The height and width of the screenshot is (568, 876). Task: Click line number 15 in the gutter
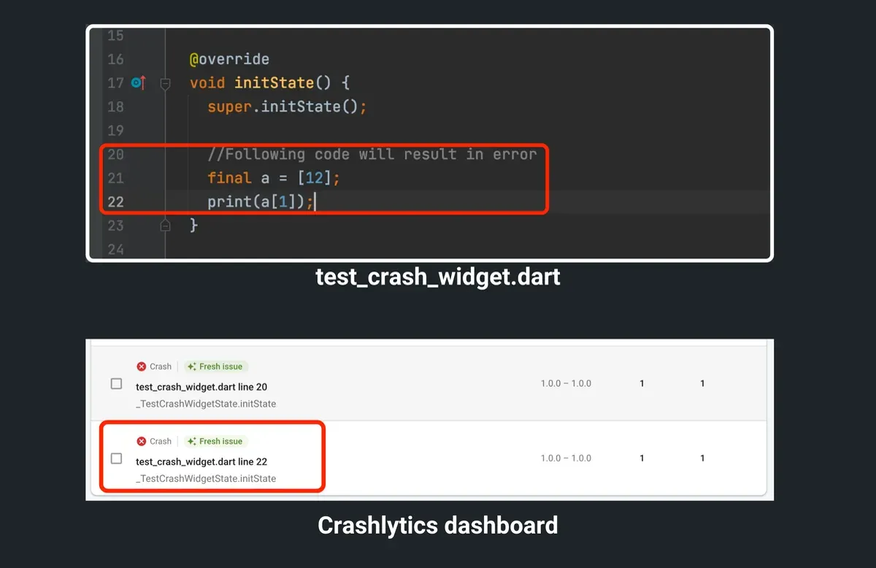pyautogui.click(x=116, y=36)
